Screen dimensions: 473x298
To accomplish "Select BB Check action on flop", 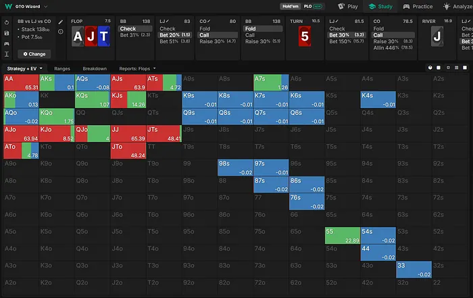I will coord(135,28).
